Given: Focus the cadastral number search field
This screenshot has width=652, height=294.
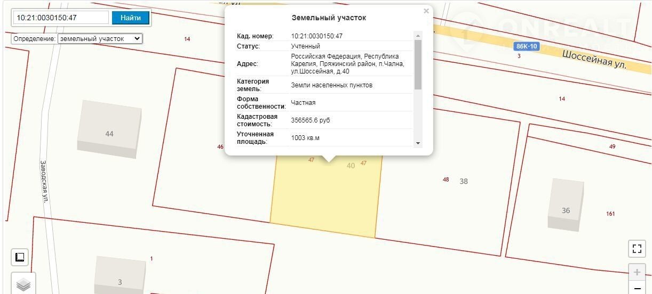Looking at the screenshot, I should [x=61, y=18].
